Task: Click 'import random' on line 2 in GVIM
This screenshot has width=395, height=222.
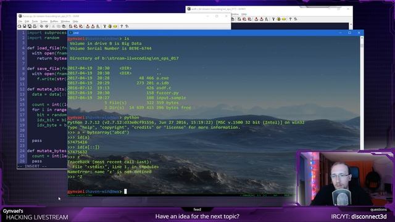Action: (43, 38)
